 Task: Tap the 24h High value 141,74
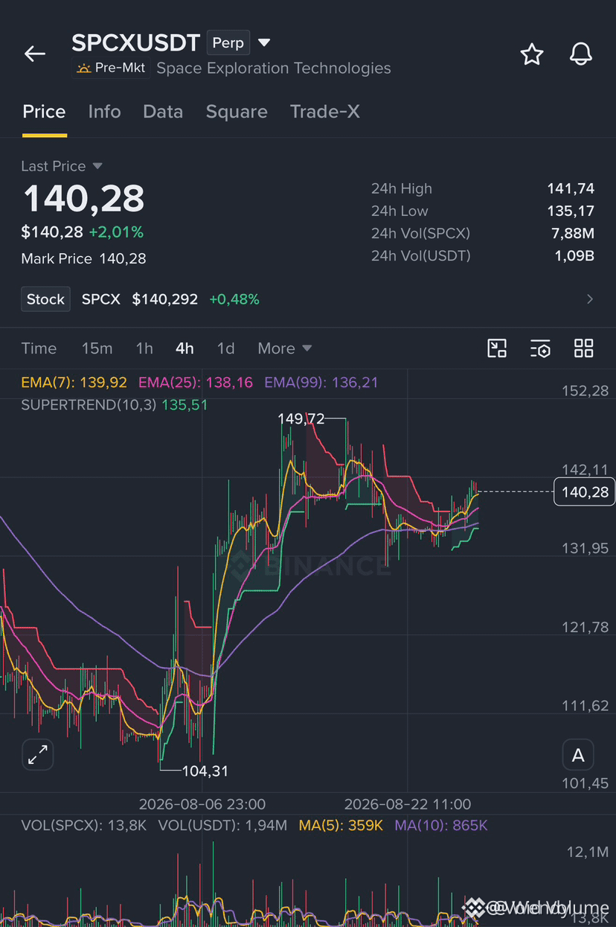pos(571,189)
